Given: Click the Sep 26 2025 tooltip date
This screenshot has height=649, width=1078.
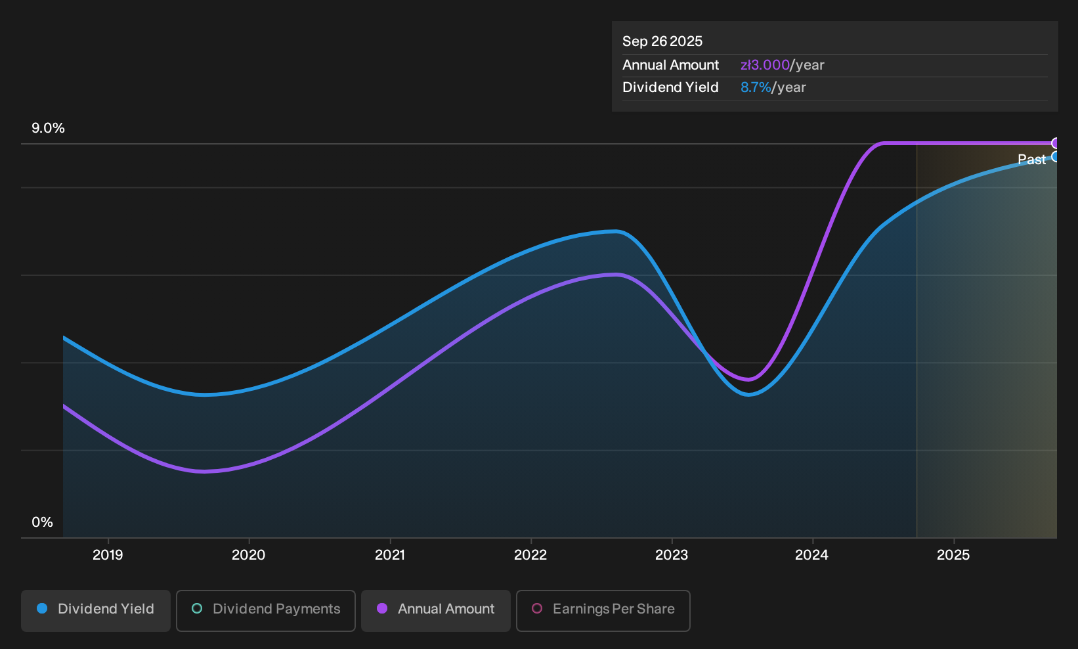Looking at the screenshot, I should [662, 41].
